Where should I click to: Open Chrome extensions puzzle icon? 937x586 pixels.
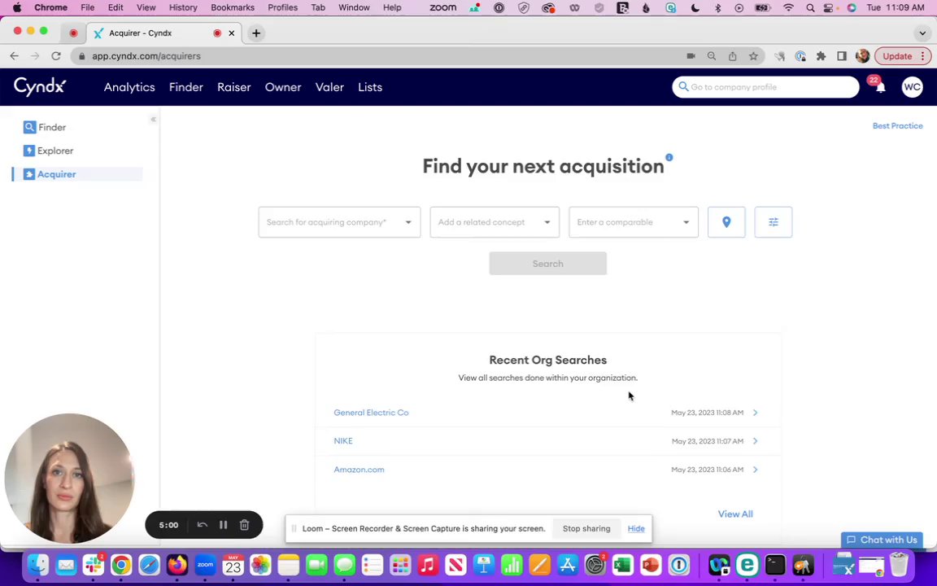(821, 56)
